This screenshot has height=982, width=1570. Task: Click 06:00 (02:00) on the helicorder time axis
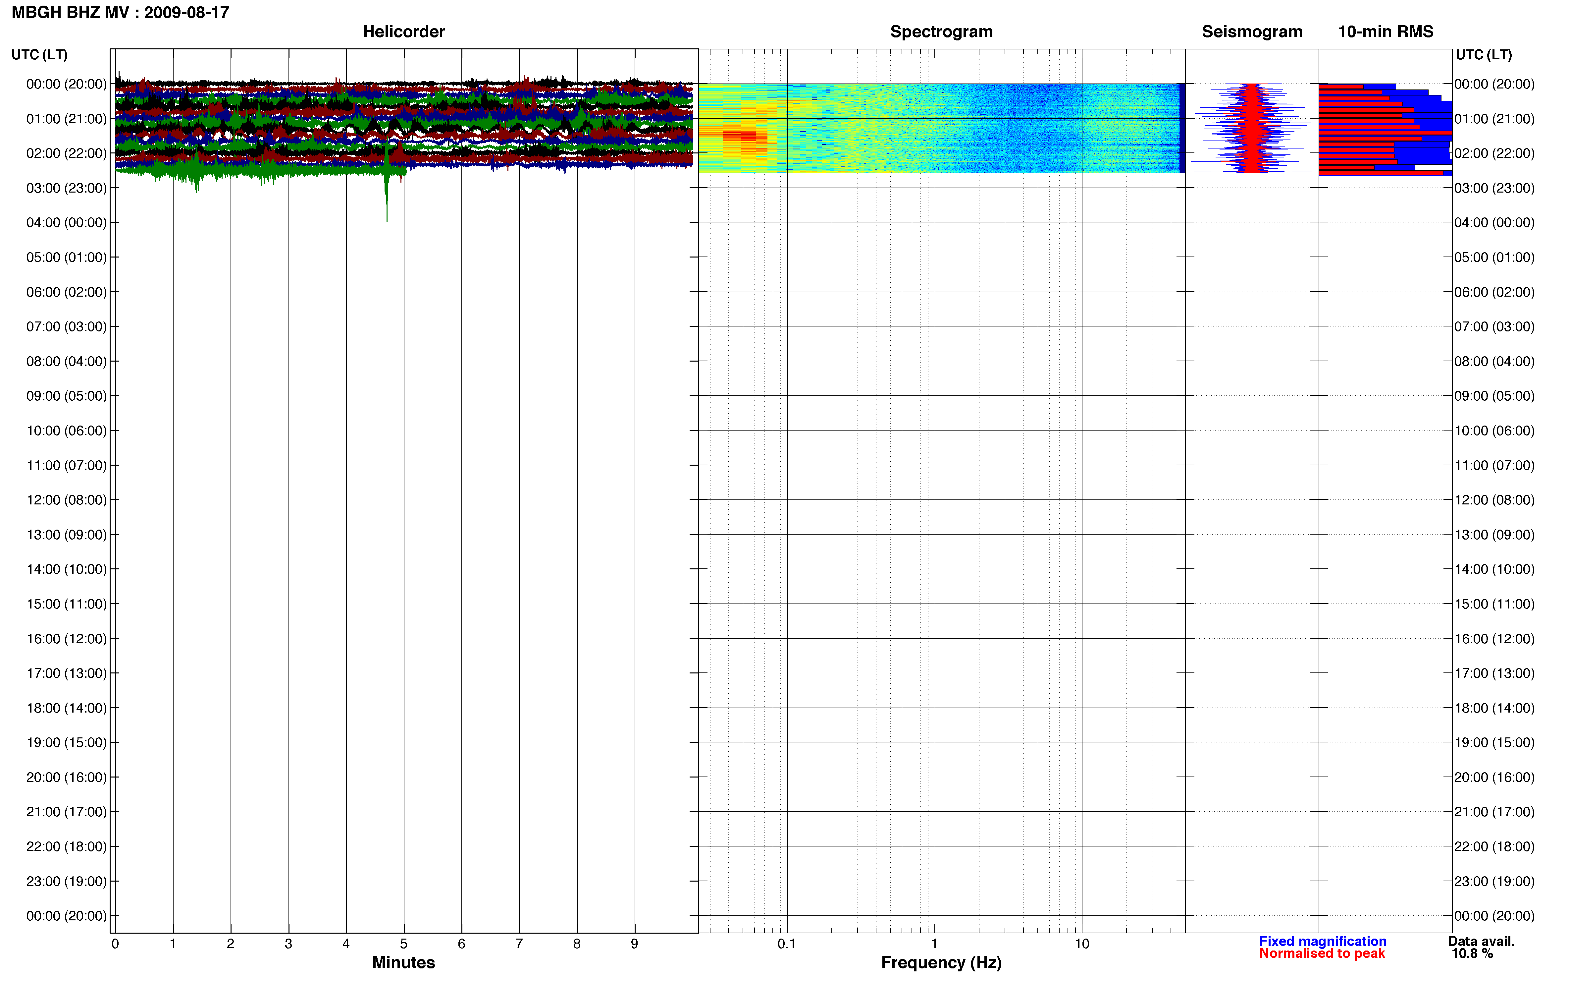click(x=66, y=292)
